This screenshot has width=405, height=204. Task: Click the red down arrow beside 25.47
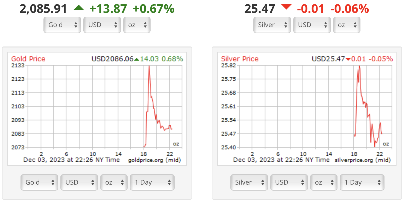286,7
